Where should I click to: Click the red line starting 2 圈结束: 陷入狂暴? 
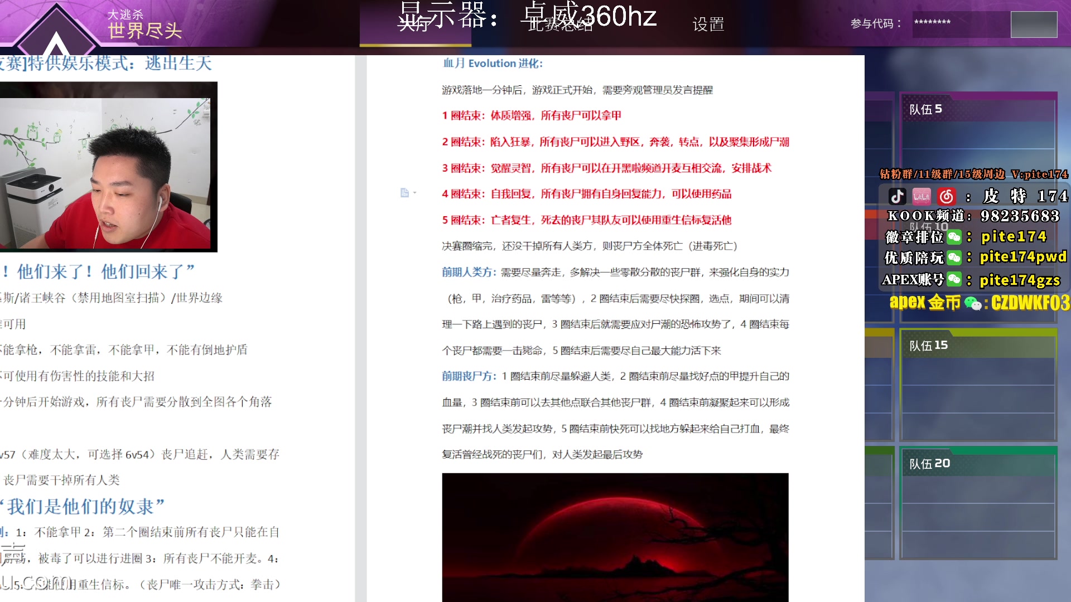pyautogui.click(x=615, y=142)
